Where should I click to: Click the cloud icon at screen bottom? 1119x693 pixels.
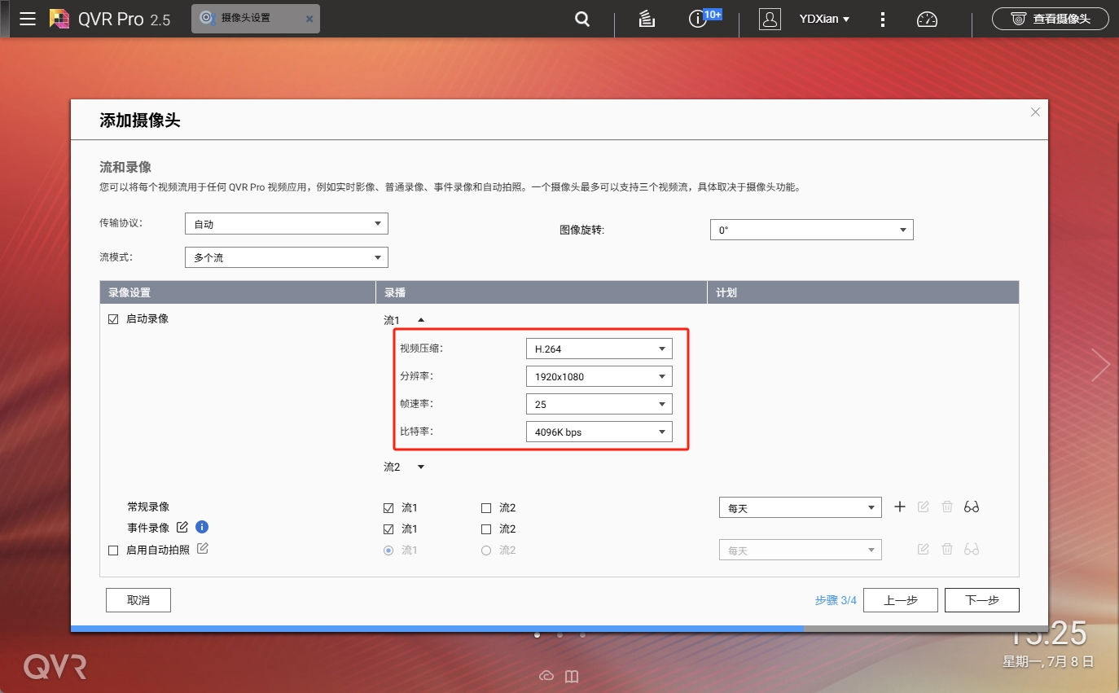(546, 676)
